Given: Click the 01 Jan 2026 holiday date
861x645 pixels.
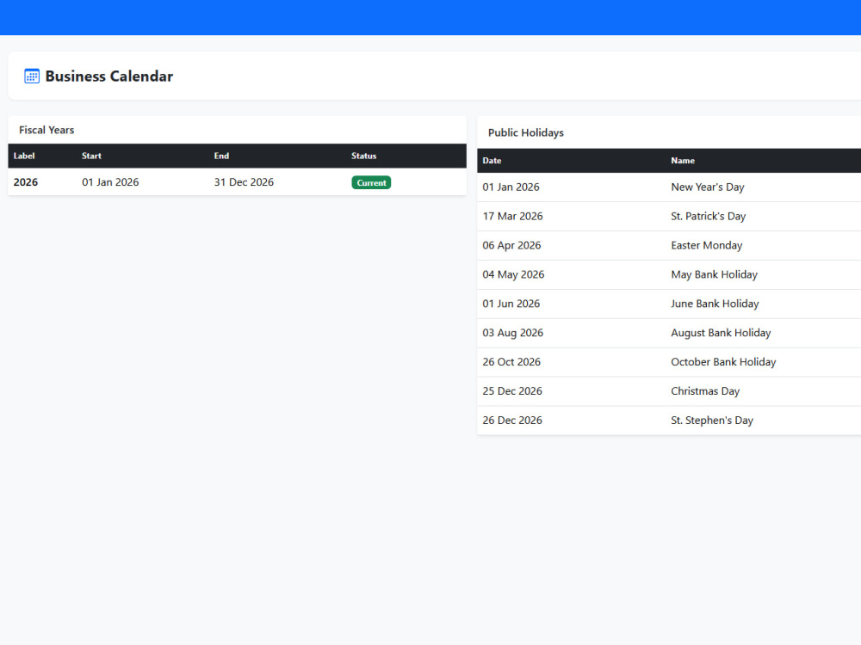Looking at the screenshot, I should 511,187.
